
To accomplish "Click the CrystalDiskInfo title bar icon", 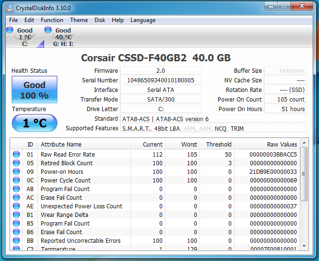I will tap(10, 8).
